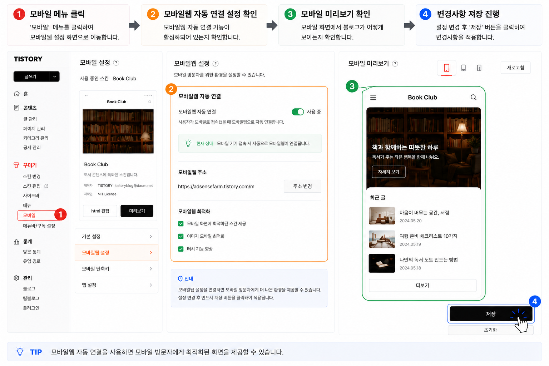
Task: Open the 나만의 독서 노트 만드는 방법 thumbnail
Action: pyautogui.click(x=382, y=263)
